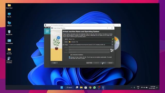Open the File menu in VirtualBox Manager
The height and width of the screenshot is (93, 165).
(x=46, y=28)
